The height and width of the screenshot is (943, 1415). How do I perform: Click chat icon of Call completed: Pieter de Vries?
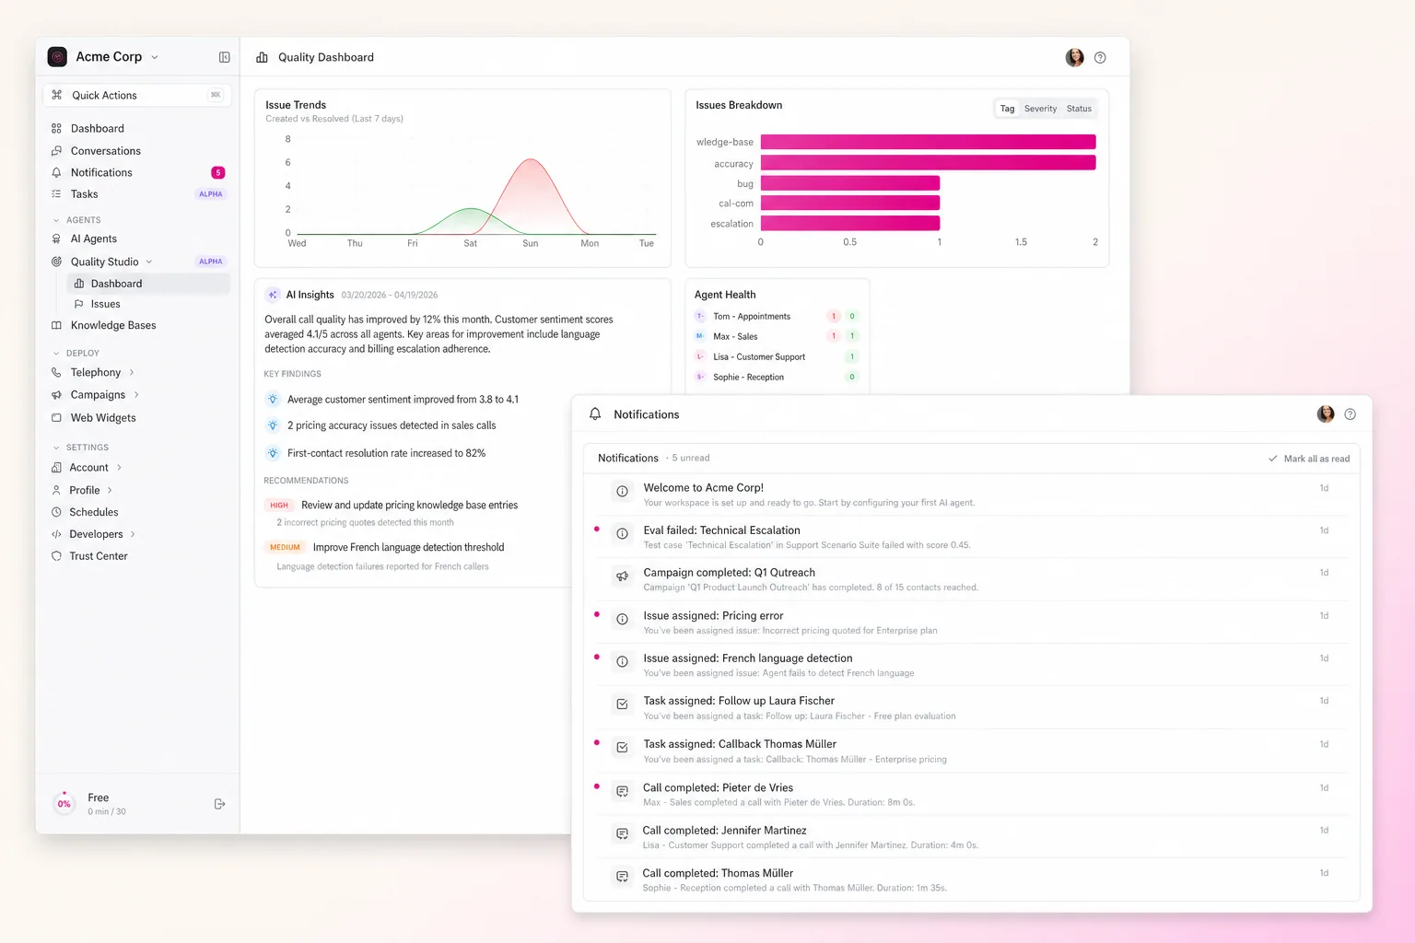pyautogui.click(x=622, y=791)
